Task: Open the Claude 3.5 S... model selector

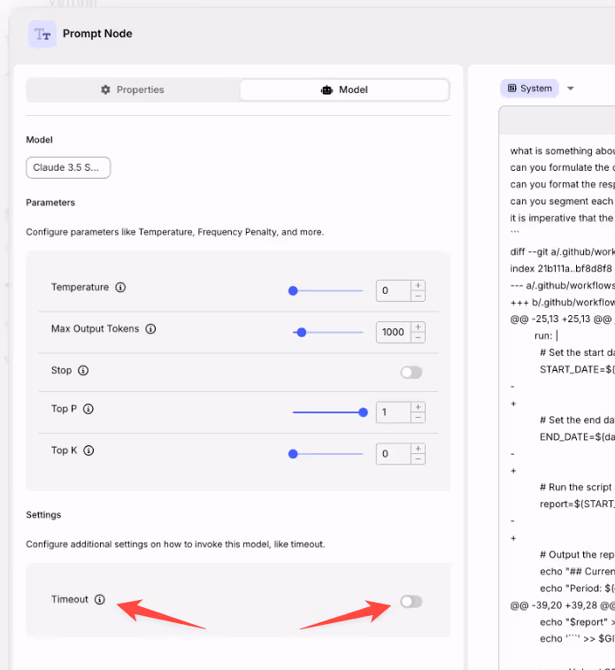Action: [x=68, y=167]
